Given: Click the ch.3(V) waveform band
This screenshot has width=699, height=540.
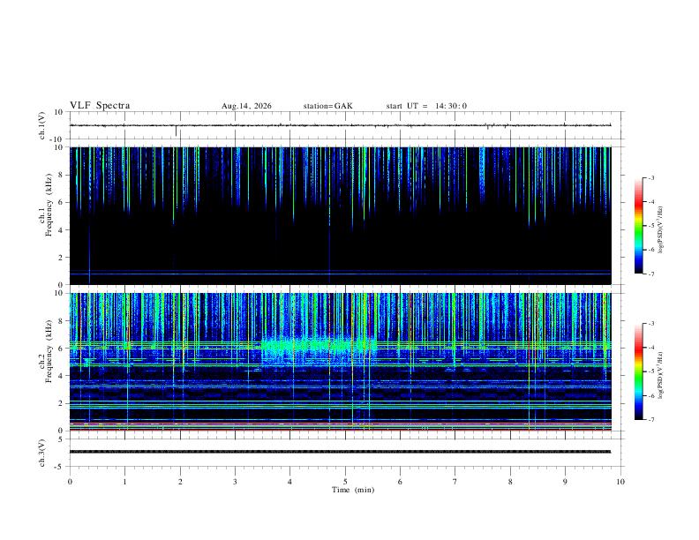Looking at the screenshot, I should [x=340, y=452].
